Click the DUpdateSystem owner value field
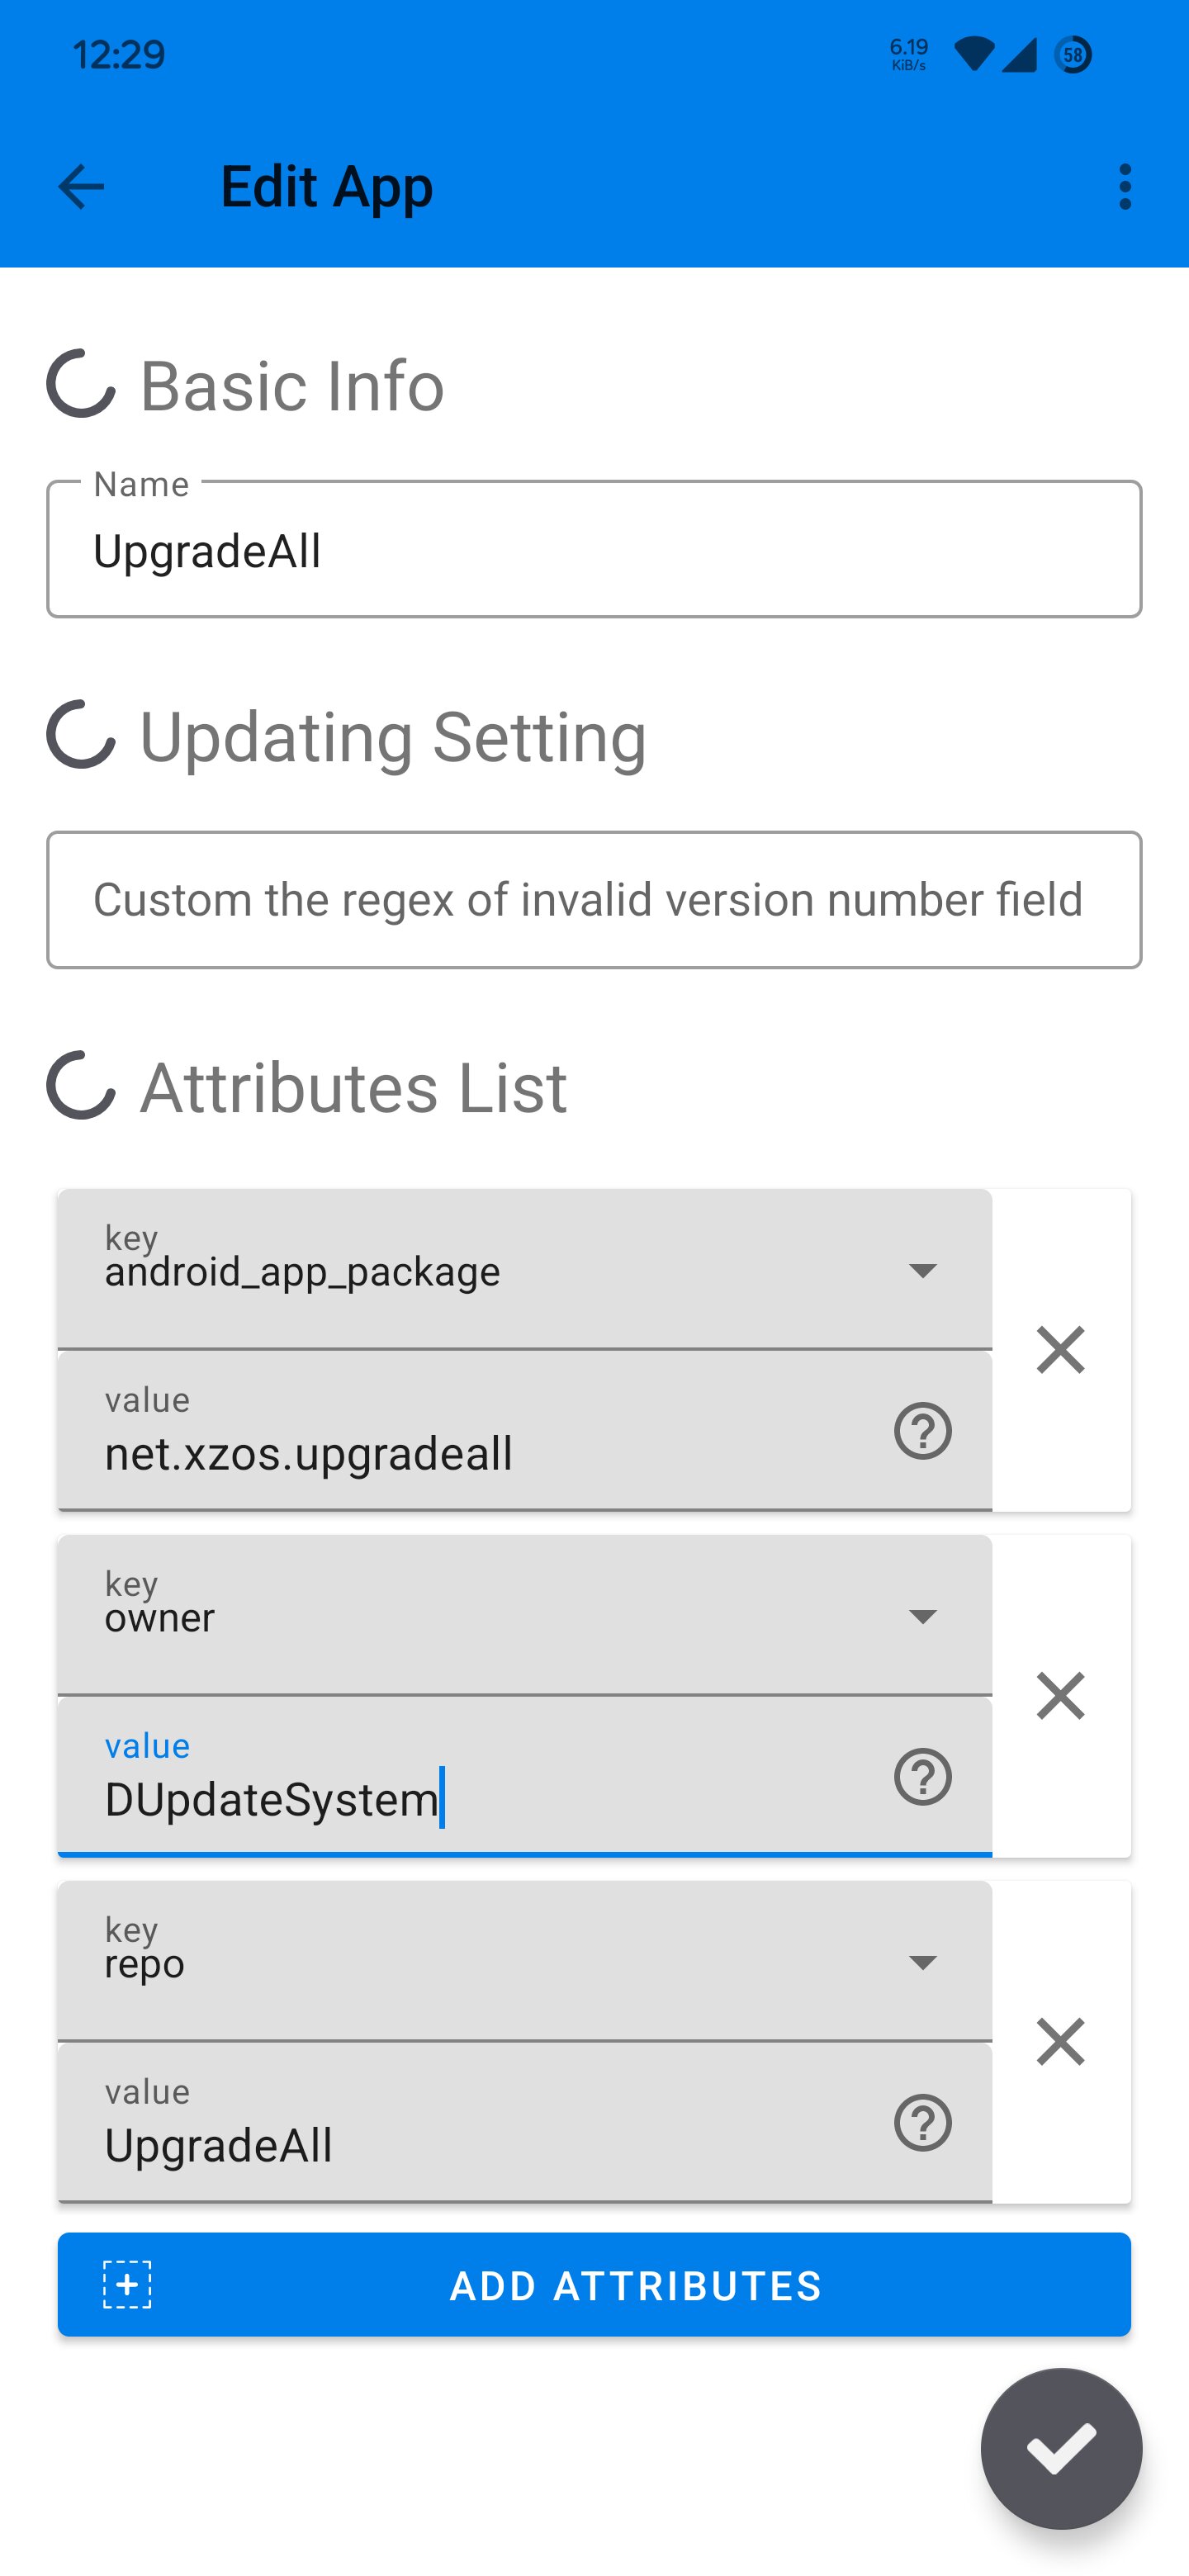This screenshot has height=2576, width=1189. 470,1798
